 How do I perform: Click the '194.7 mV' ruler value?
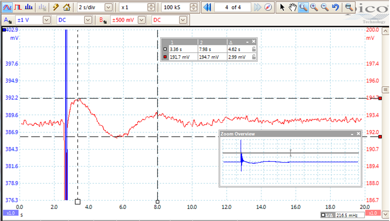click(209, 57)
